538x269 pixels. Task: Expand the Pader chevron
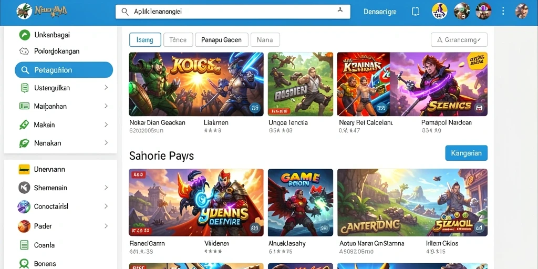[x=106, y=226]
